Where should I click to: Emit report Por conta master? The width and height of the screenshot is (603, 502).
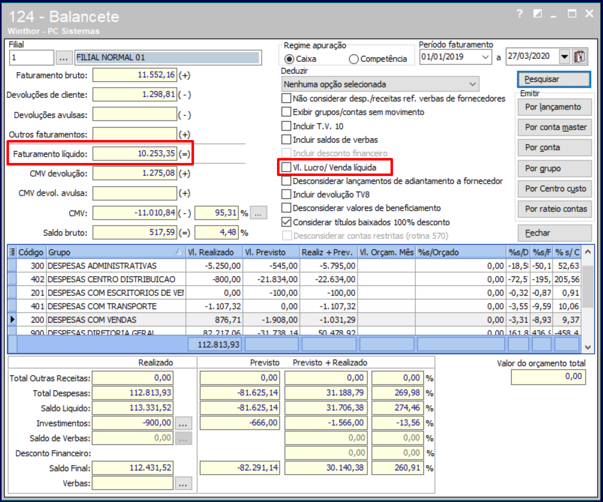[x=555, y=127]
